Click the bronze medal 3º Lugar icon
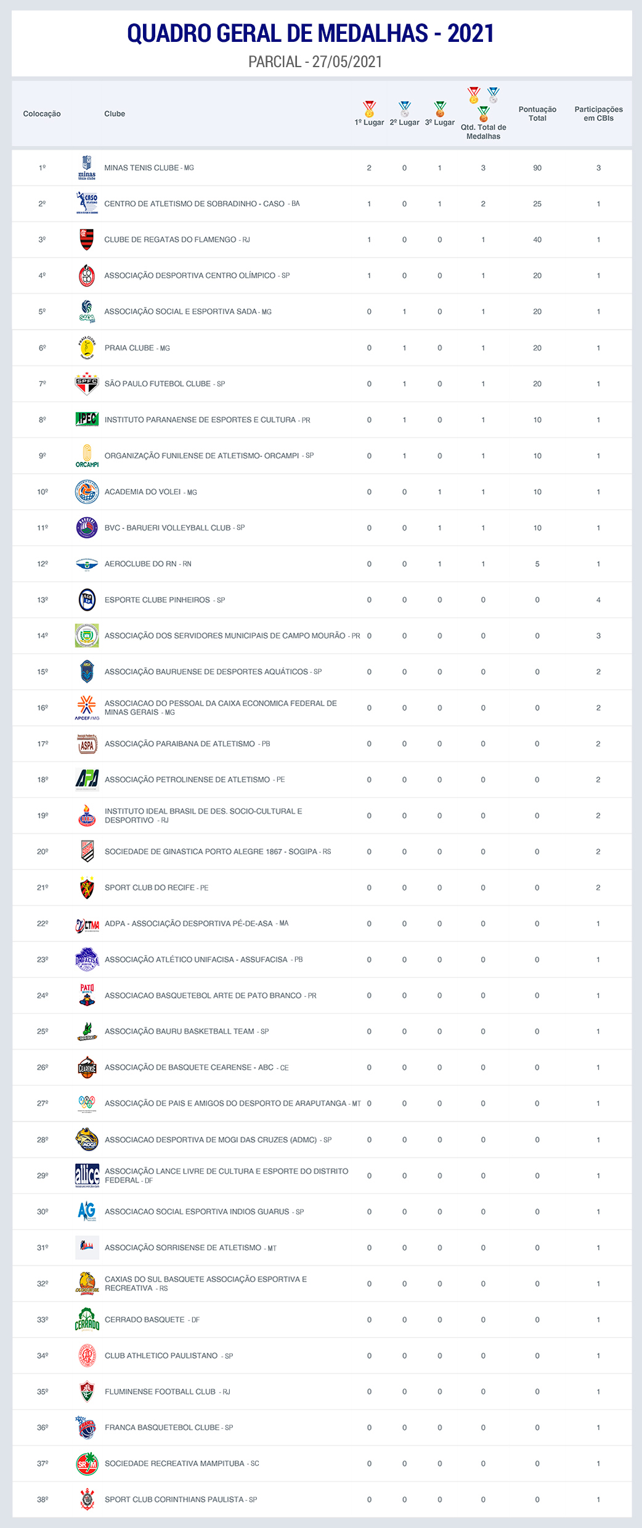The height and width of the screenshot is (1528, 642). click(440, 109)
